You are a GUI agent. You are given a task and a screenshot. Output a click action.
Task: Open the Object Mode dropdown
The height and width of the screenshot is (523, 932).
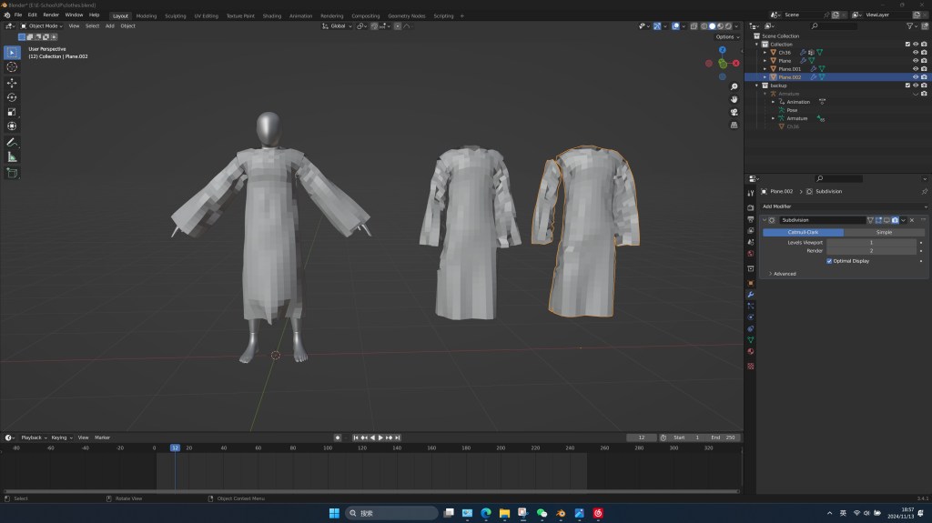pos(43,25)
